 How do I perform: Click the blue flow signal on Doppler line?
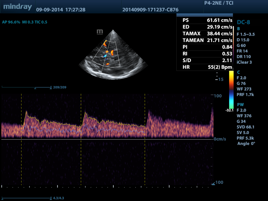pyautogui.click(x=105, y=56)
